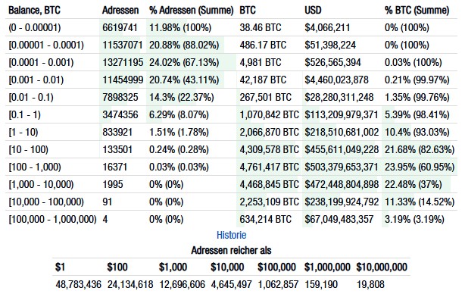Viewport: 465px width, 294px height.
Task: Select the (0 - 0.00001) balance row
Action: click(231, 27)
